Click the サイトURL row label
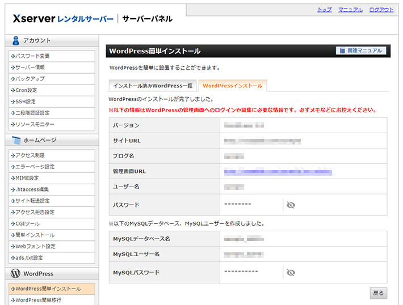This screenshot has height=305, width=403. (x=127, y=141)
